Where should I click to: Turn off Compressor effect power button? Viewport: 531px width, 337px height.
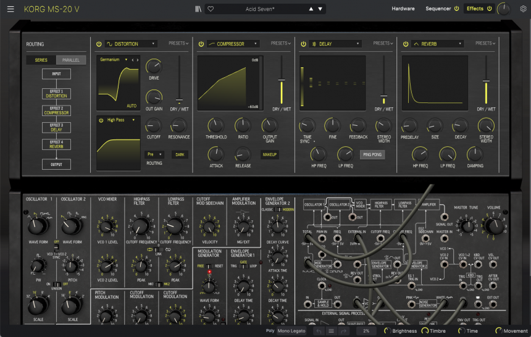click(x=201, y=44)
